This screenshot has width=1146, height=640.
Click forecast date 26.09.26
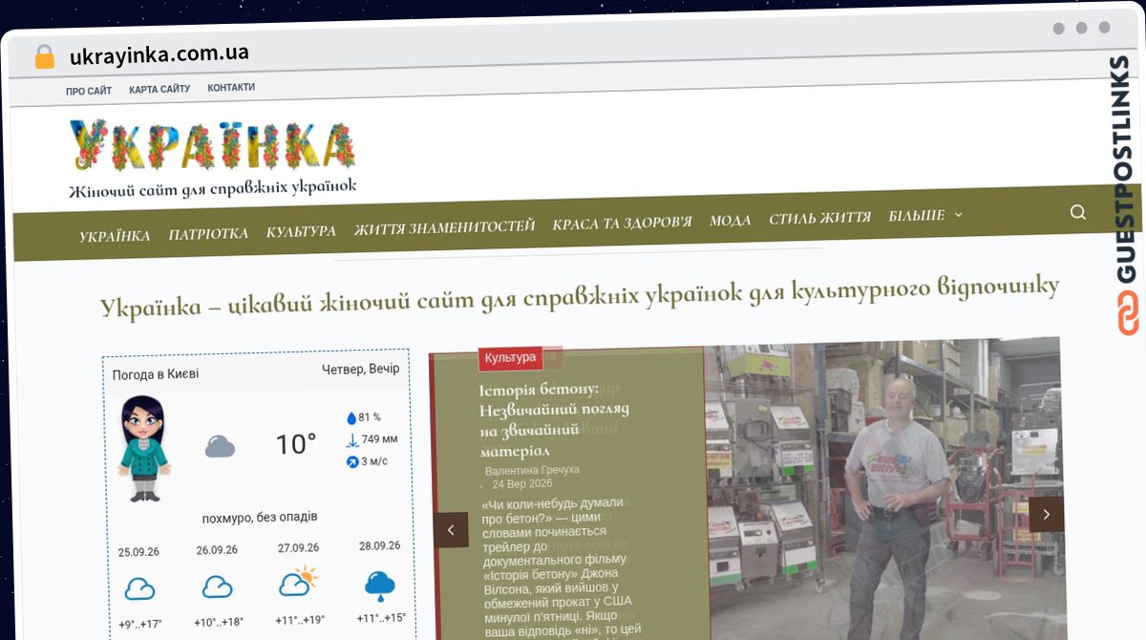pyautogui.click(x=217, y=550)
